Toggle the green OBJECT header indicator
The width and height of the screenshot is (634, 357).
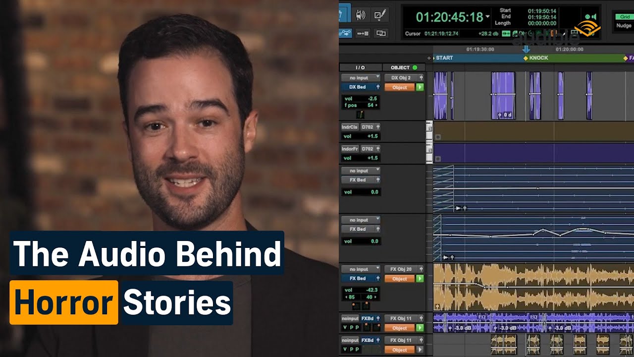point(415,67)
